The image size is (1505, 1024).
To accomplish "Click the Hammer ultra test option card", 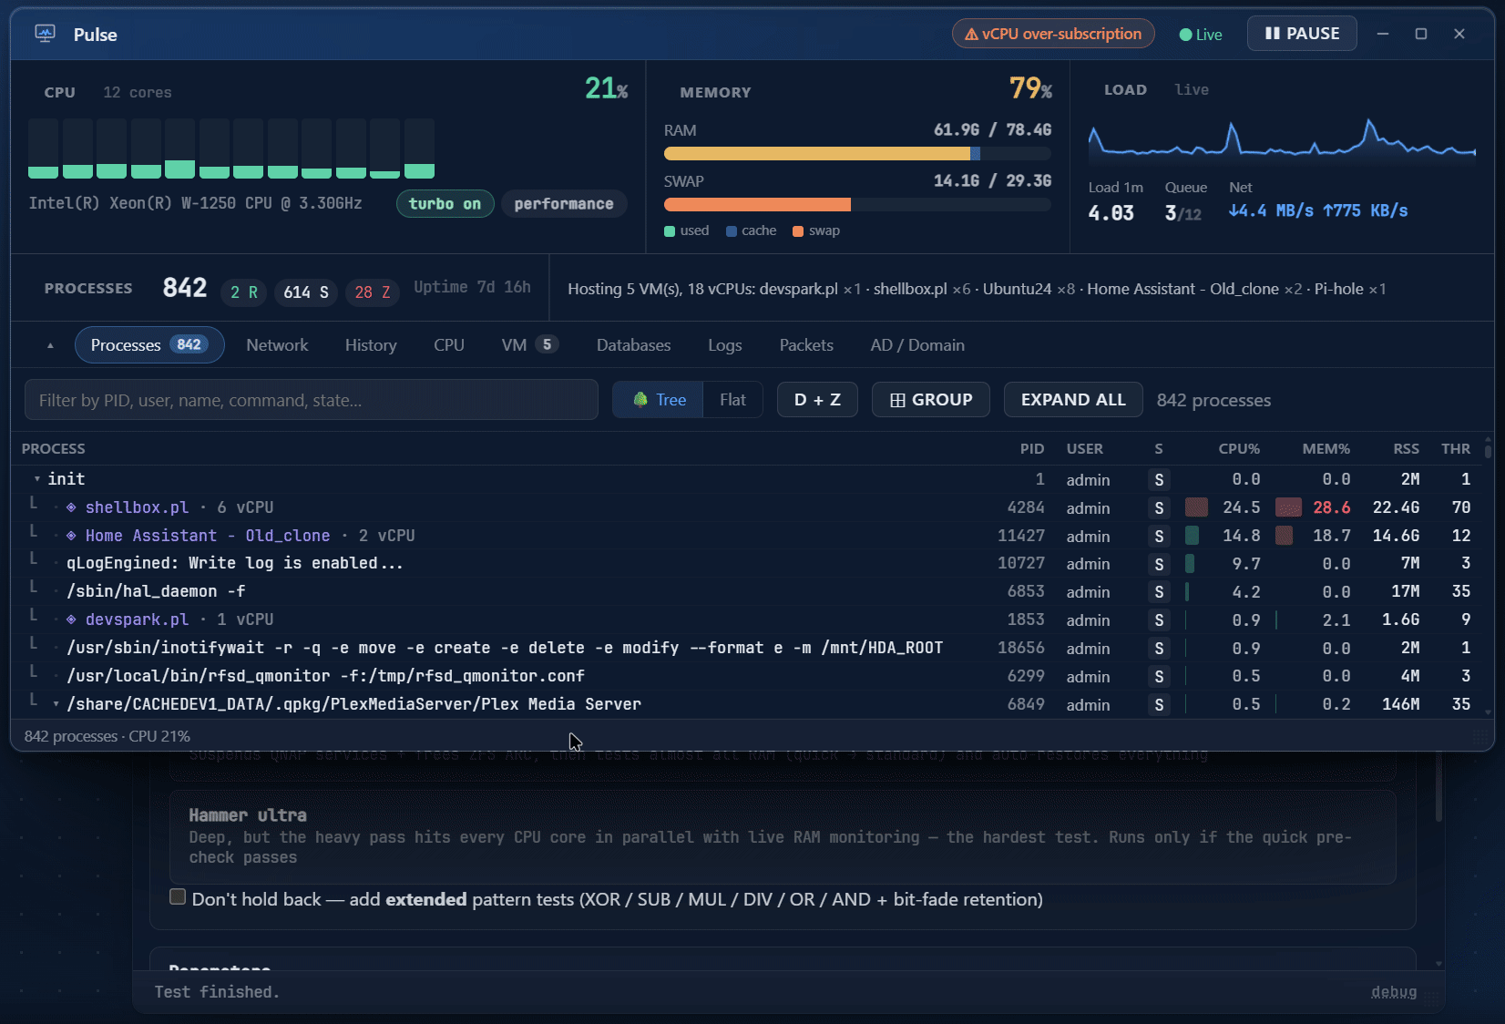I will coord(783,836).
